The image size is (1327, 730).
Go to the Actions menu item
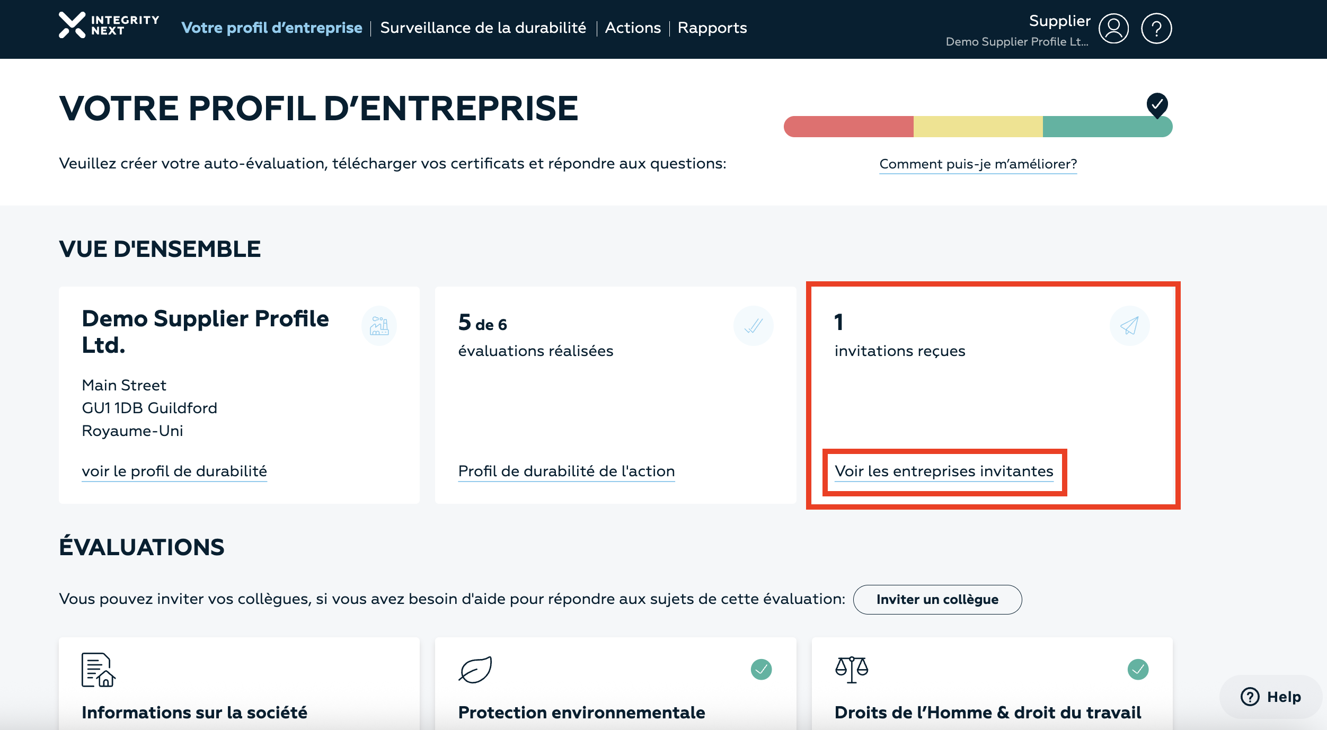(633, 28)
